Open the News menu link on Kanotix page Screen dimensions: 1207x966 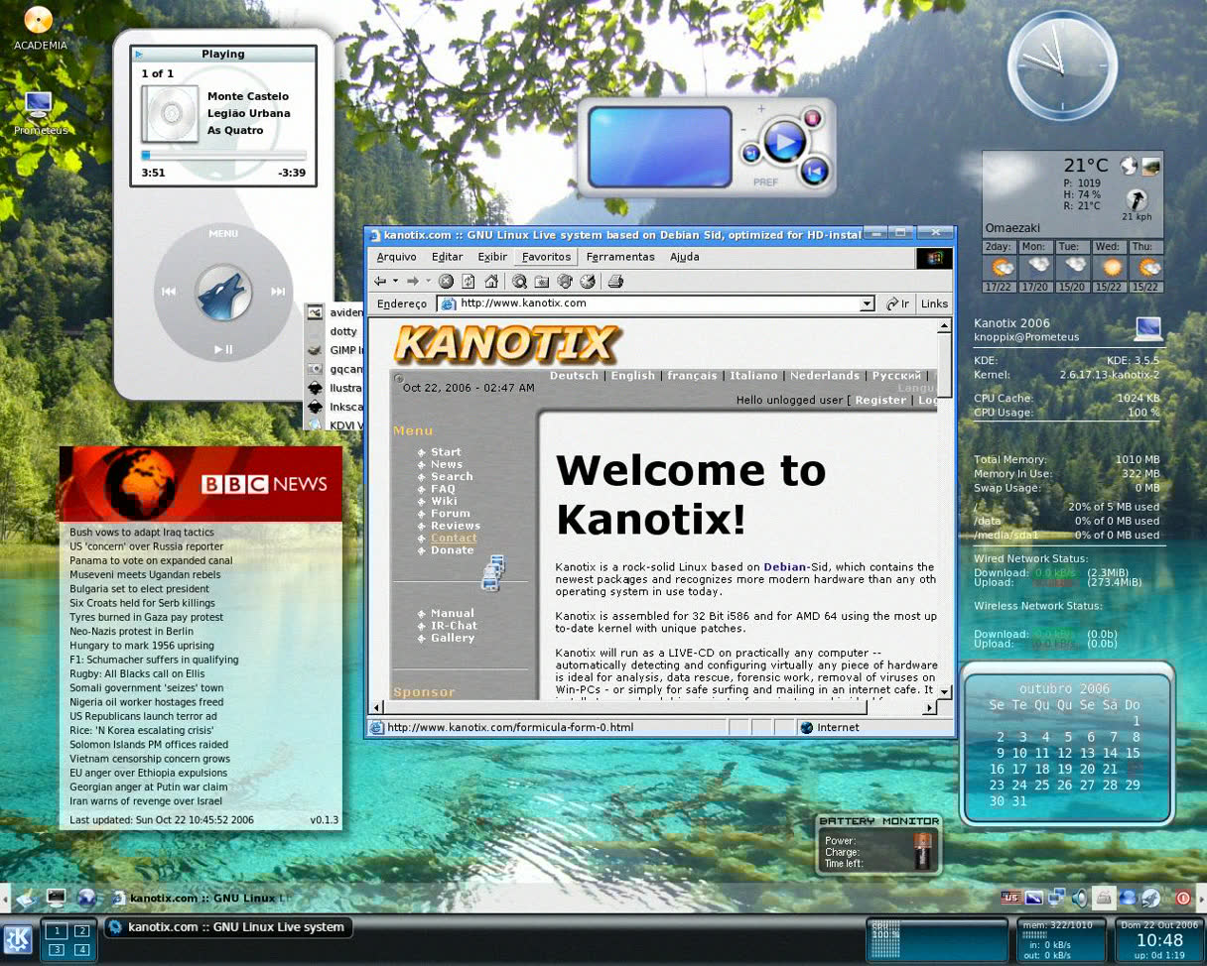pos(447,464)
